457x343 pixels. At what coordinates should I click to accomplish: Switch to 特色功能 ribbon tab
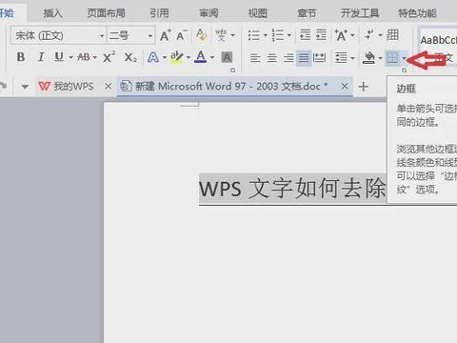coord(417,13)
